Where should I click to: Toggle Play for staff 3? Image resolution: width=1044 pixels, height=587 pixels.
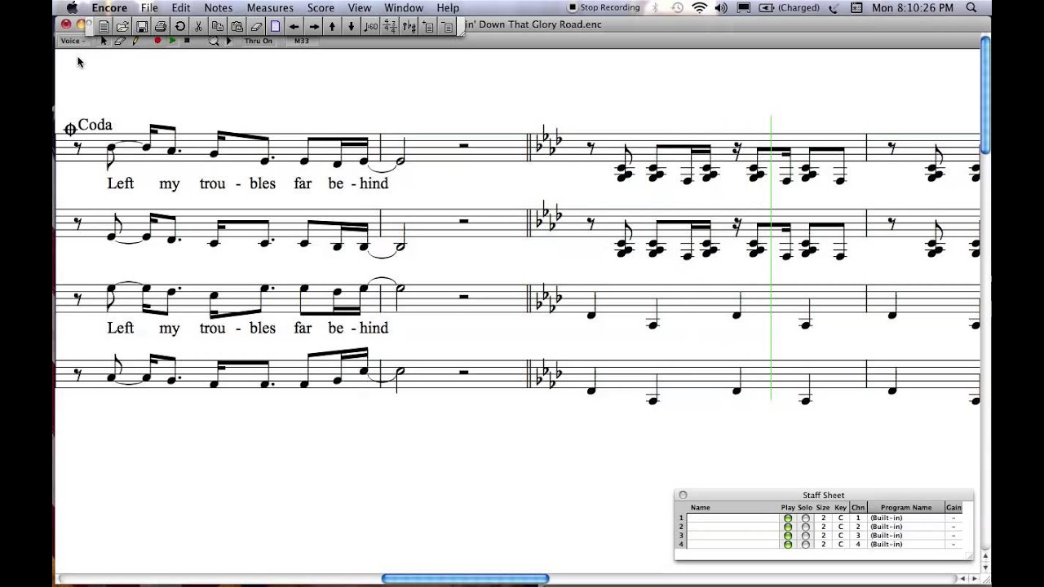point(788,536)
